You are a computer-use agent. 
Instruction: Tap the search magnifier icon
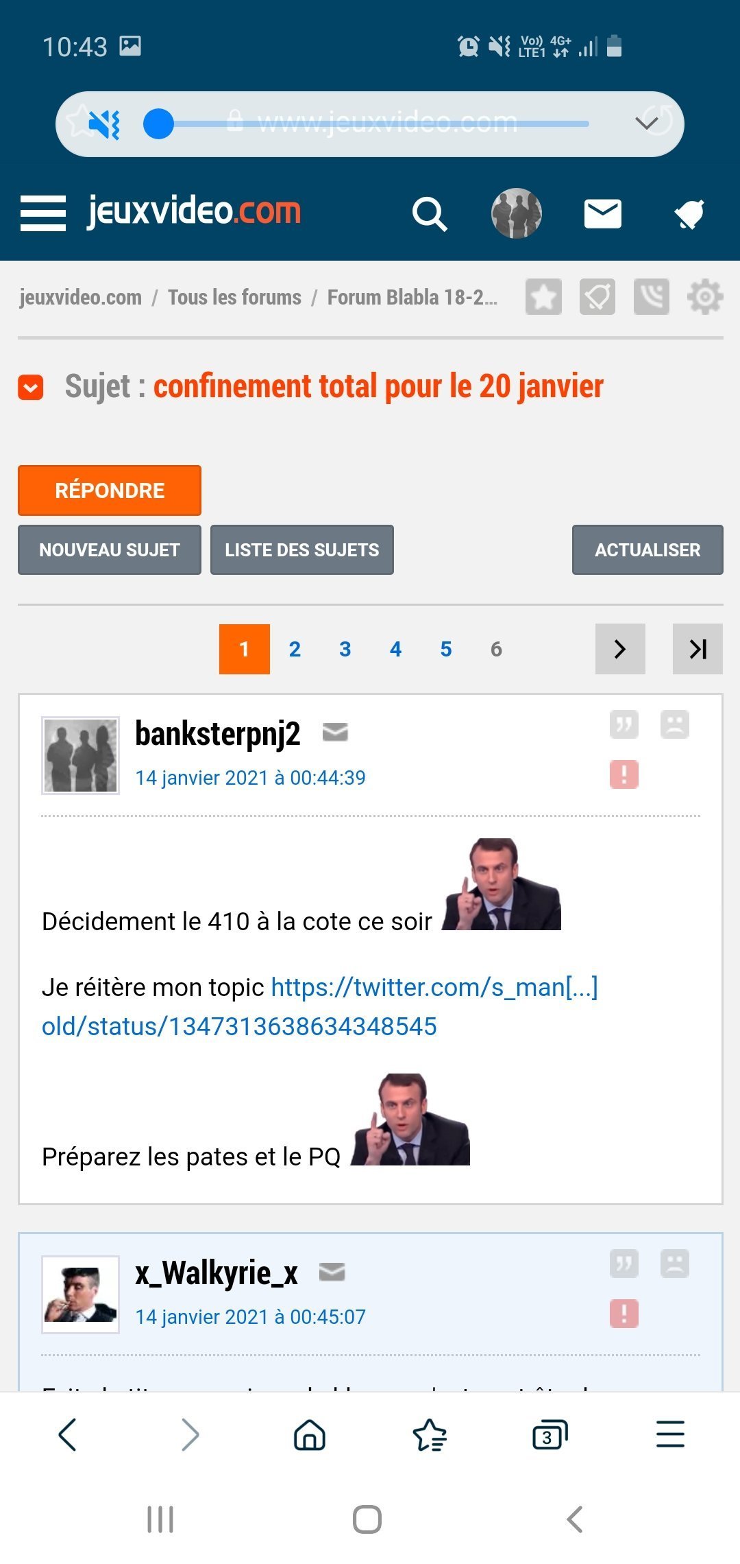pos(430,214)
